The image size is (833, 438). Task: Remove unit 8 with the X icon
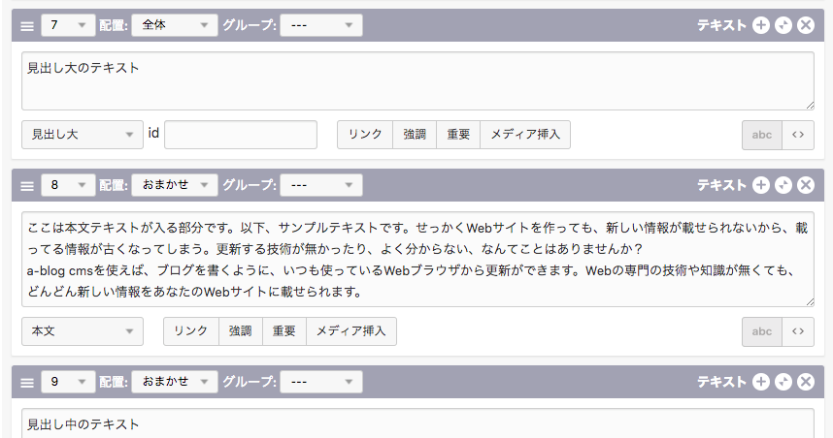tap(805, 184)
